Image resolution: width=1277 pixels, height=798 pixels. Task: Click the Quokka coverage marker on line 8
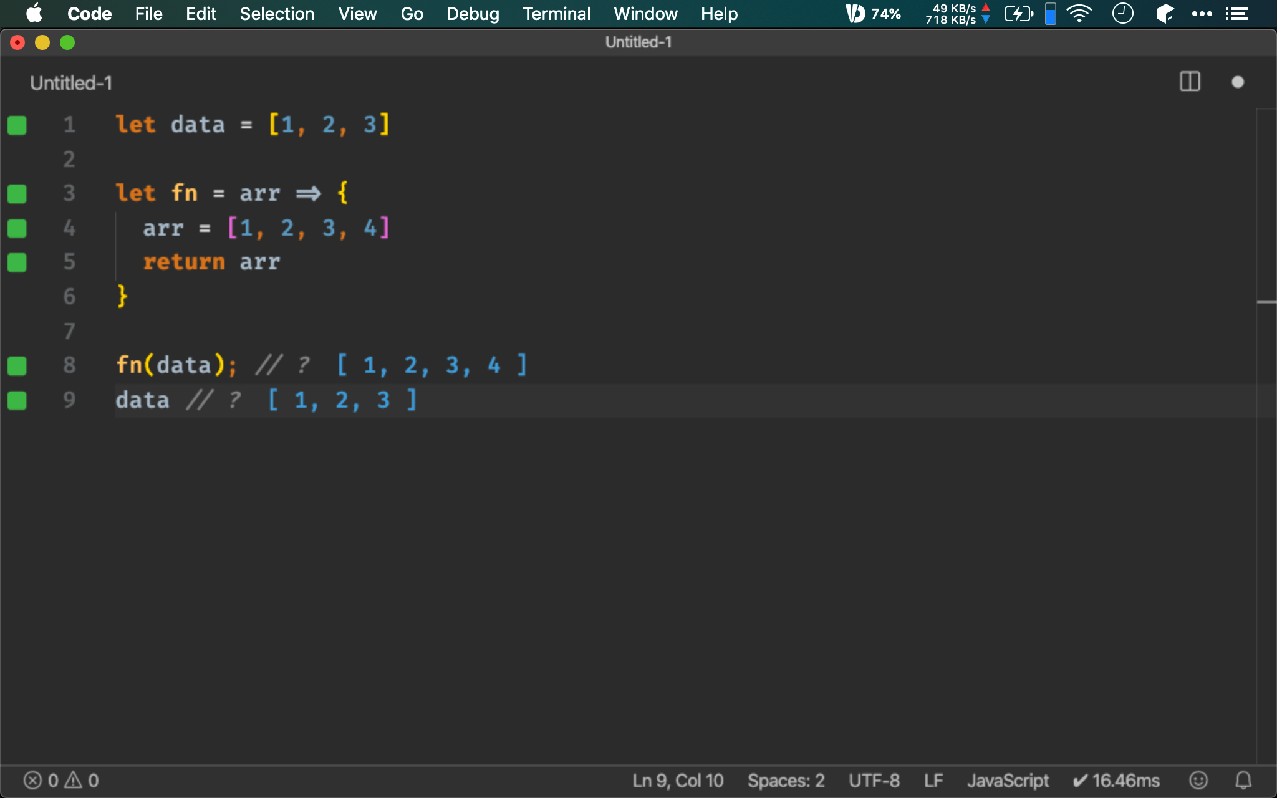(x=17, y=366)
